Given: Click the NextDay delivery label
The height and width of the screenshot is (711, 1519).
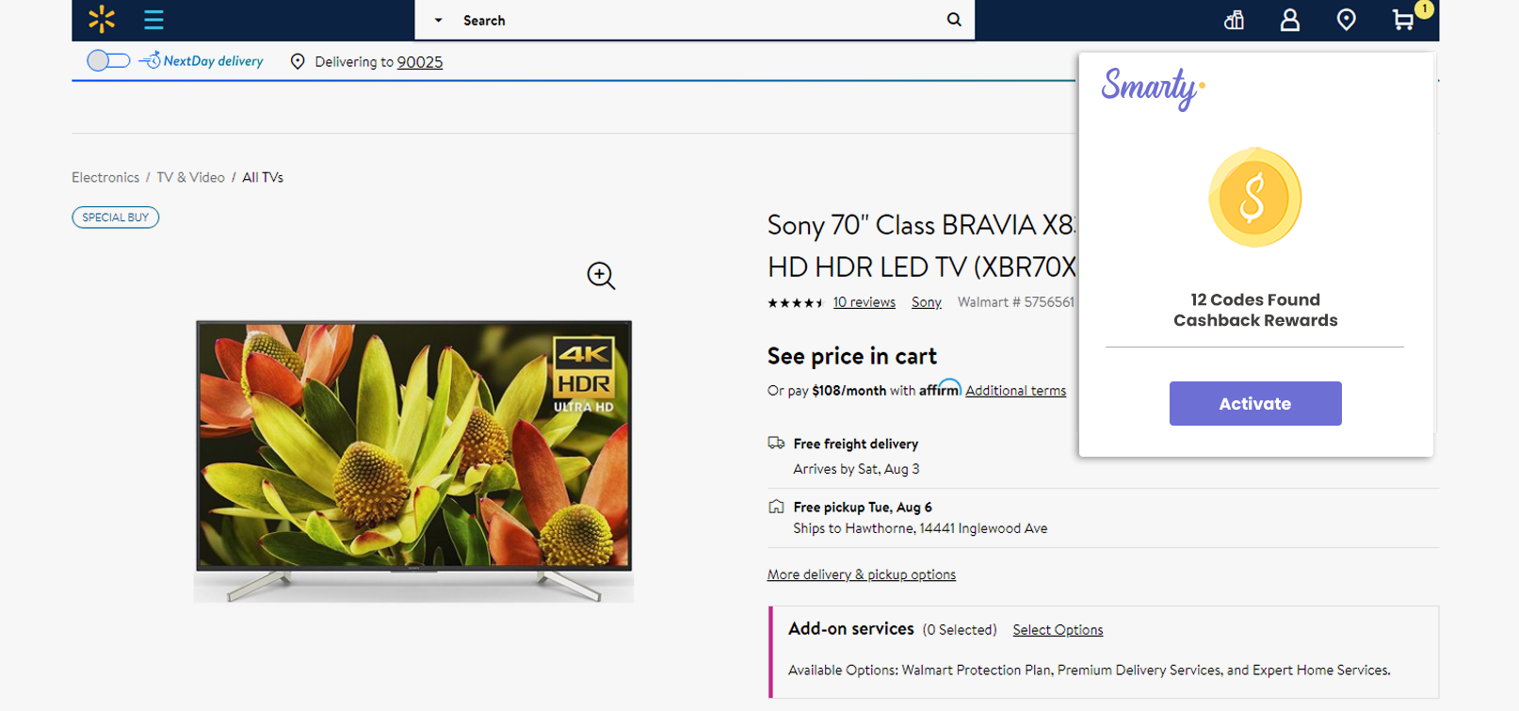Looking at the screenshot, I should coord(213,61).
